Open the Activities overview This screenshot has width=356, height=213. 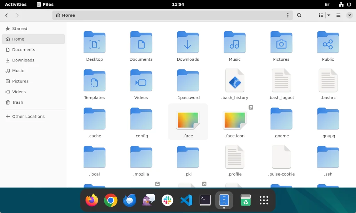16,4
